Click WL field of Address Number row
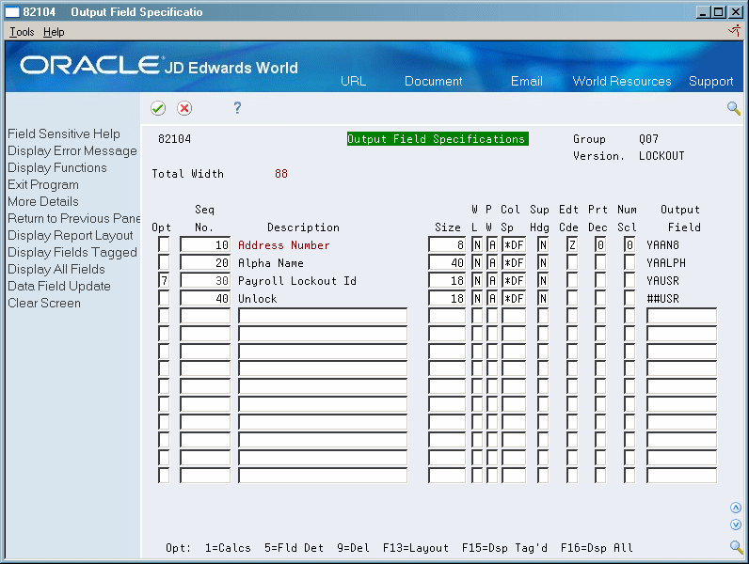This screenshot has height=564, width=749. [x=477, y=244]
